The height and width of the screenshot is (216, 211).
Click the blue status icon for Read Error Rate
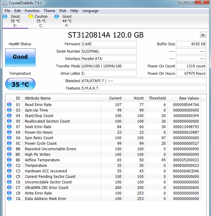coord(9,105)
